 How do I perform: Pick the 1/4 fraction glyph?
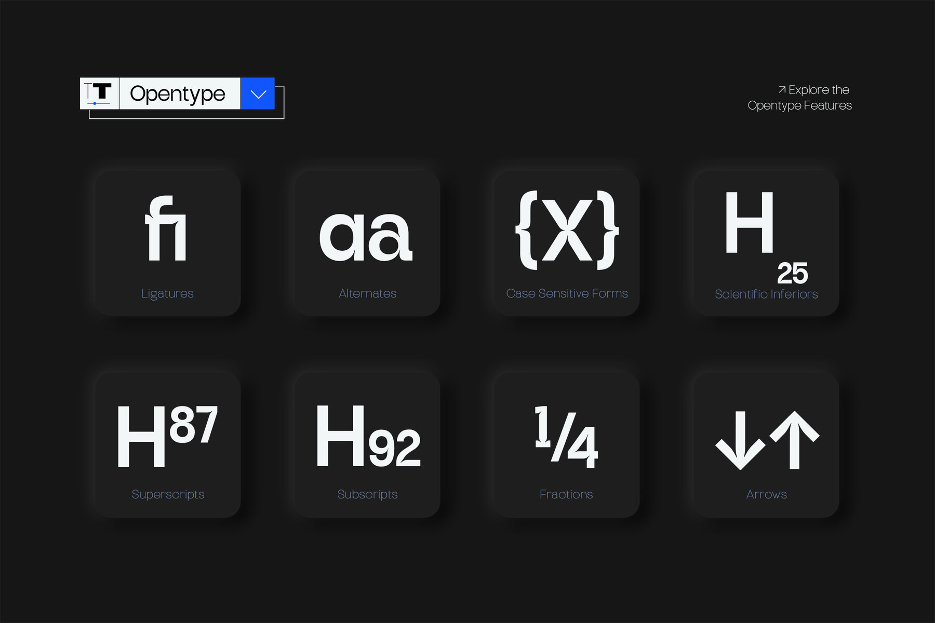click(x=566, y=437)
